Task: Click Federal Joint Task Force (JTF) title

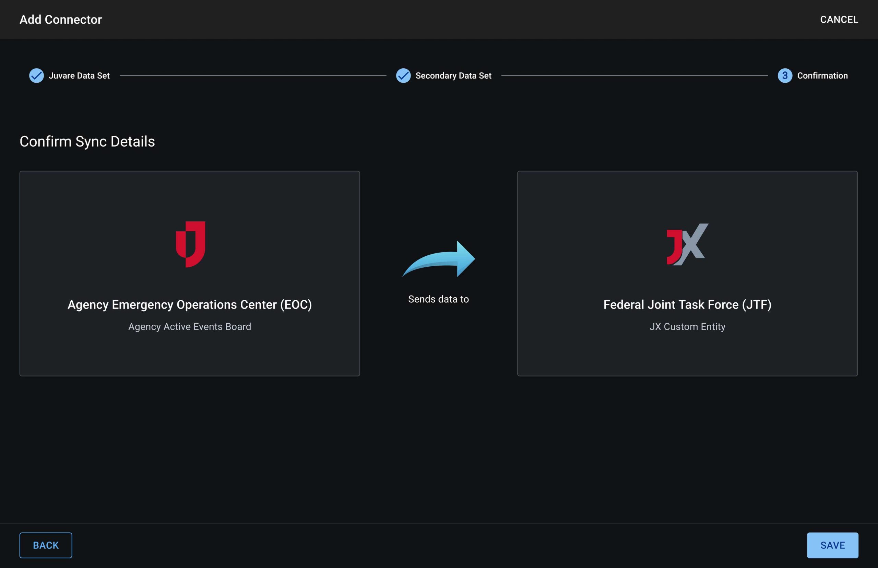Action: coord(687,305)
